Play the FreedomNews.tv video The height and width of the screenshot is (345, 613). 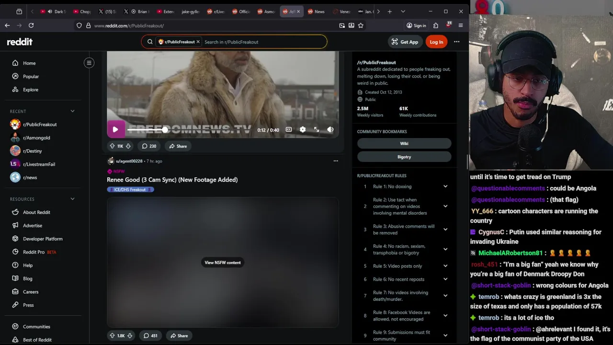115,129
